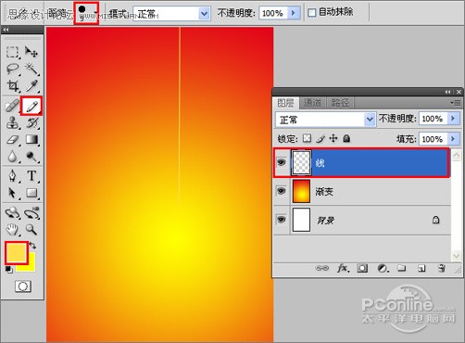Choose the Gradient tool
Image resolution: width=465 pixels, height=343 pixels.
[x=31, y=140]
